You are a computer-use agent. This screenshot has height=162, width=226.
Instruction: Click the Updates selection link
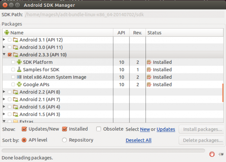tap(166, 129)
